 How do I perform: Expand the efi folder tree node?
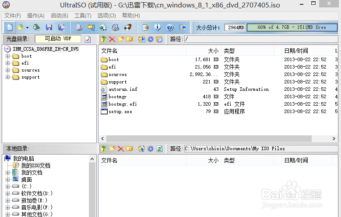pos(7,63)
